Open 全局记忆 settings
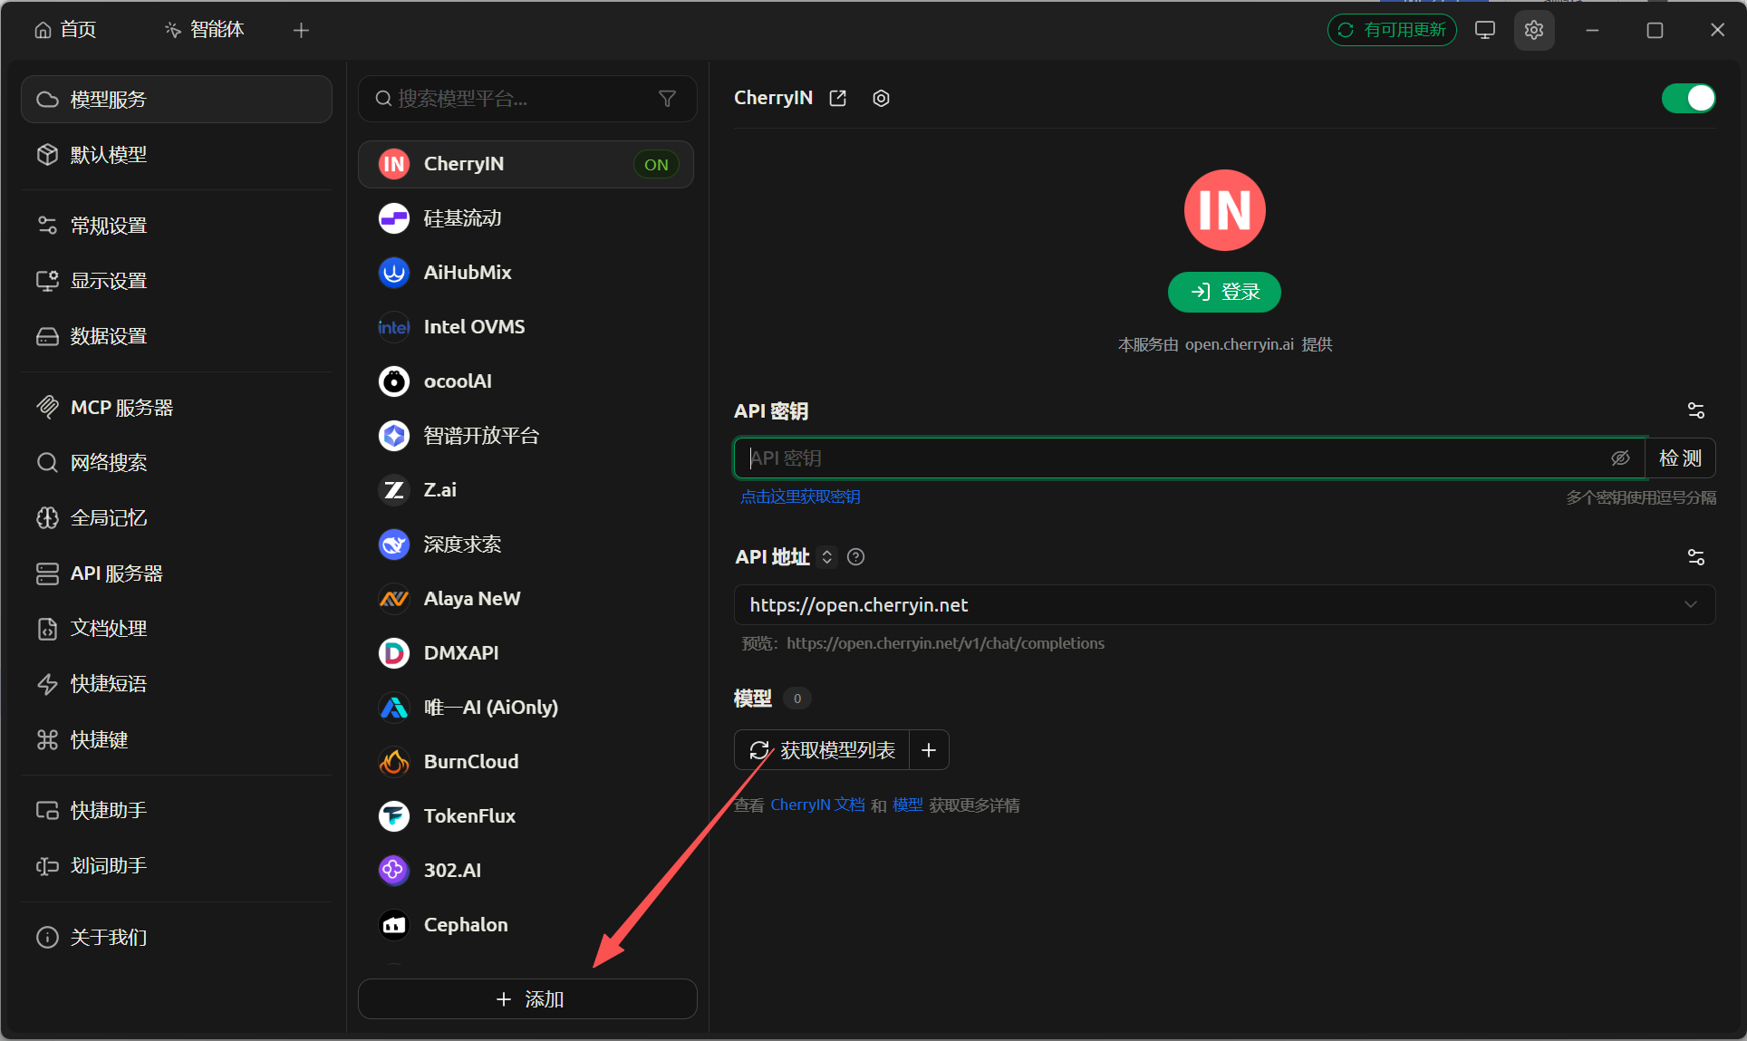 click(x=177, y=518)
